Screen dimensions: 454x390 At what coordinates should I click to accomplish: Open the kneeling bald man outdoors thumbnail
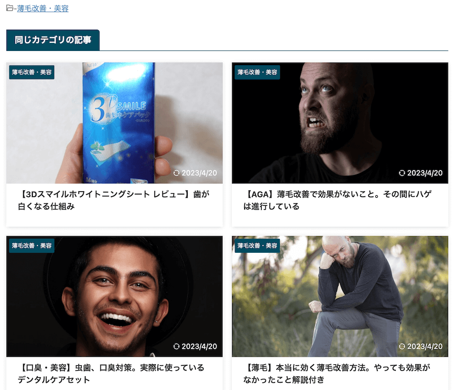340,296
